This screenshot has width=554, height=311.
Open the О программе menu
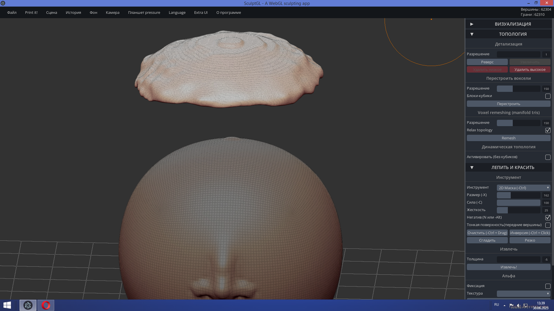pos(229,13)
